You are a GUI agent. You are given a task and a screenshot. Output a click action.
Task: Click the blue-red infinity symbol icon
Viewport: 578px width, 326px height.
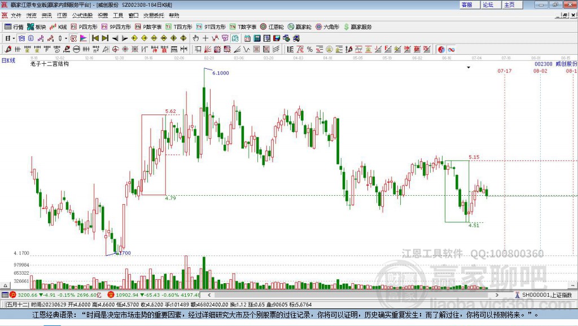pos(451,50)
